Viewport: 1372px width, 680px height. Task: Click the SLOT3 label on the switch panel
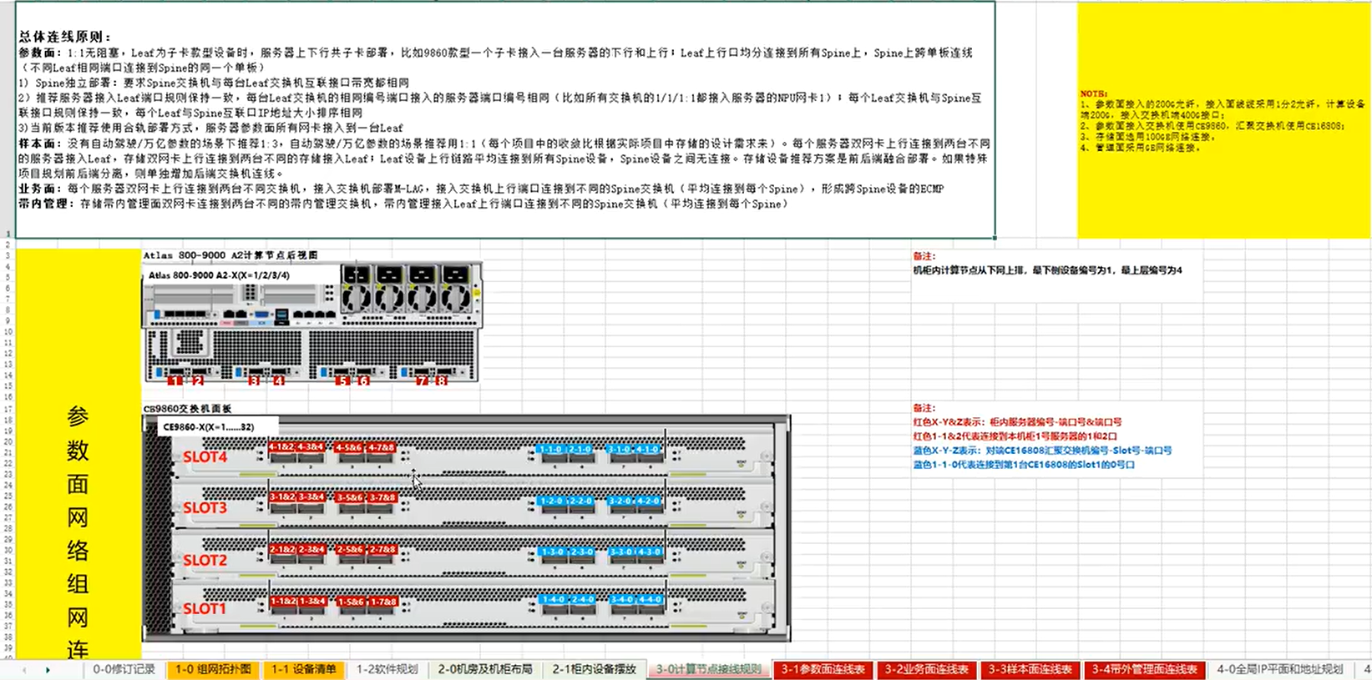click(x=205, y=507)
